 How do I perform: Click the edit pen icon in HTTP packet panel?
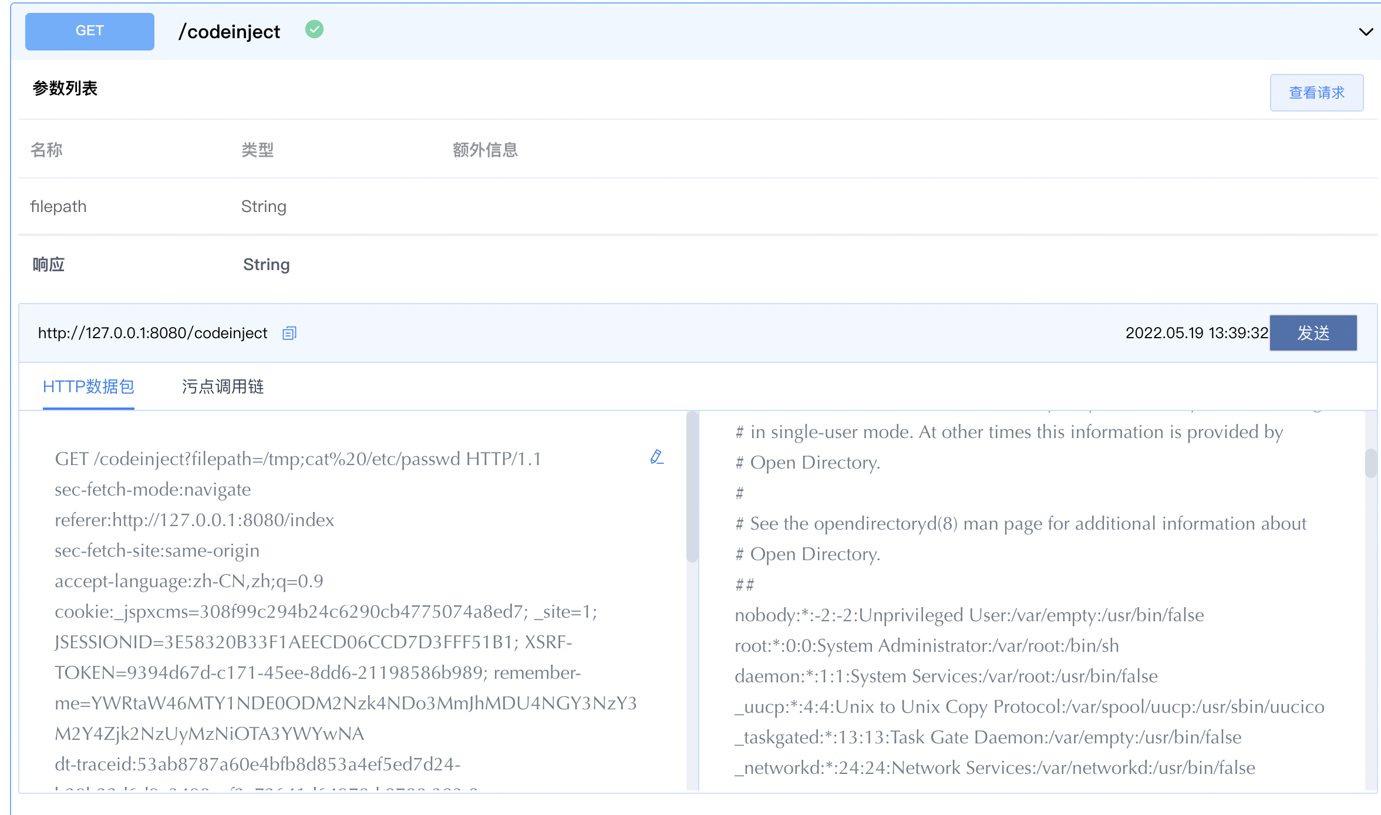pyautogui.click(x=657, y=457)
